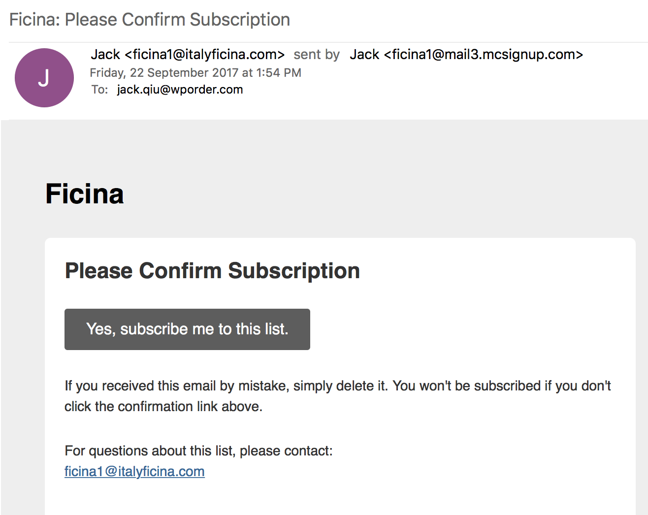Click recipient jack.qiu@wporder.com
Viewport: 648px width, 515px height.
coord(180,90)
